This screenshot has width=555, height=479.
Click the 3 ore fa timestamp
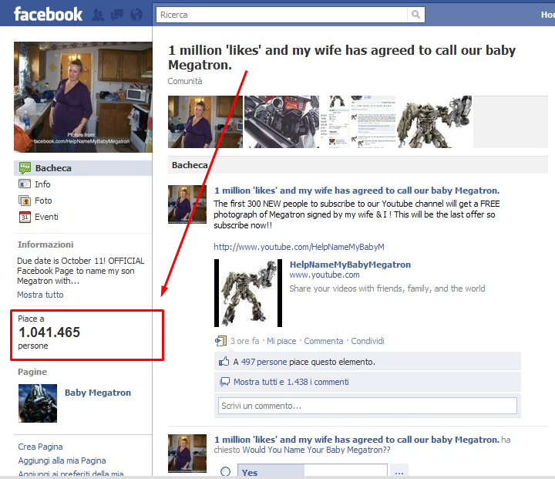click(x=244, y=341)
